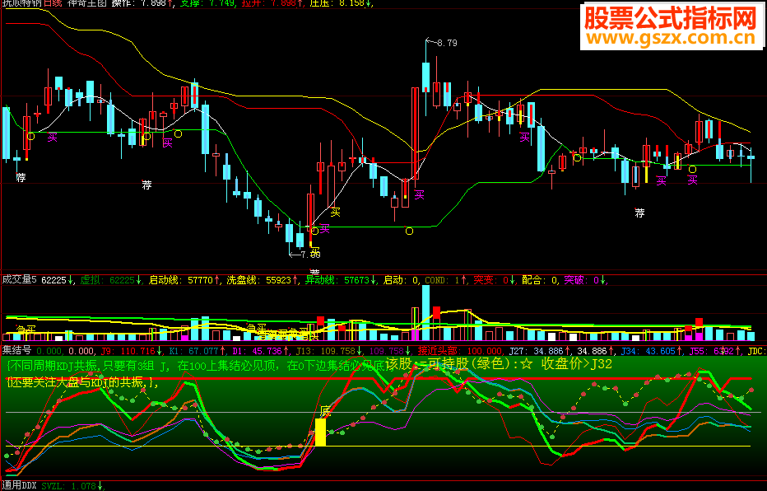Screen dimensions: 767x491
Task: Click the yellow 买 signal near the chart low
Action: click(x=335, y=213)
